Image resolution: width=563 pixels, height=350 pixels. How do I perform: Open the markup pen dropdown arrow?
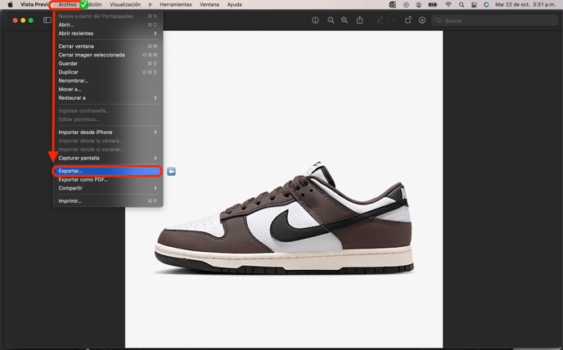pyautogui.click(x=394, y=20)
